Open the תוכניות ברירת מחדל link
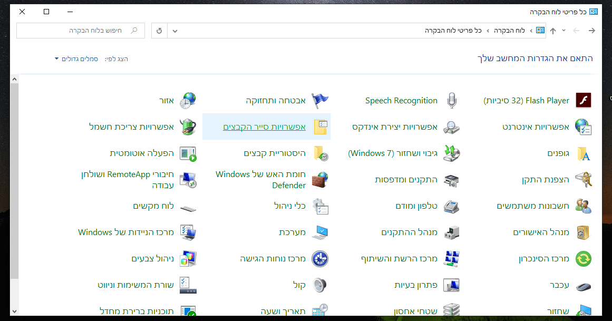Image resolution: width=612 pixels, height=321 pixels. (x=137, y=311)
